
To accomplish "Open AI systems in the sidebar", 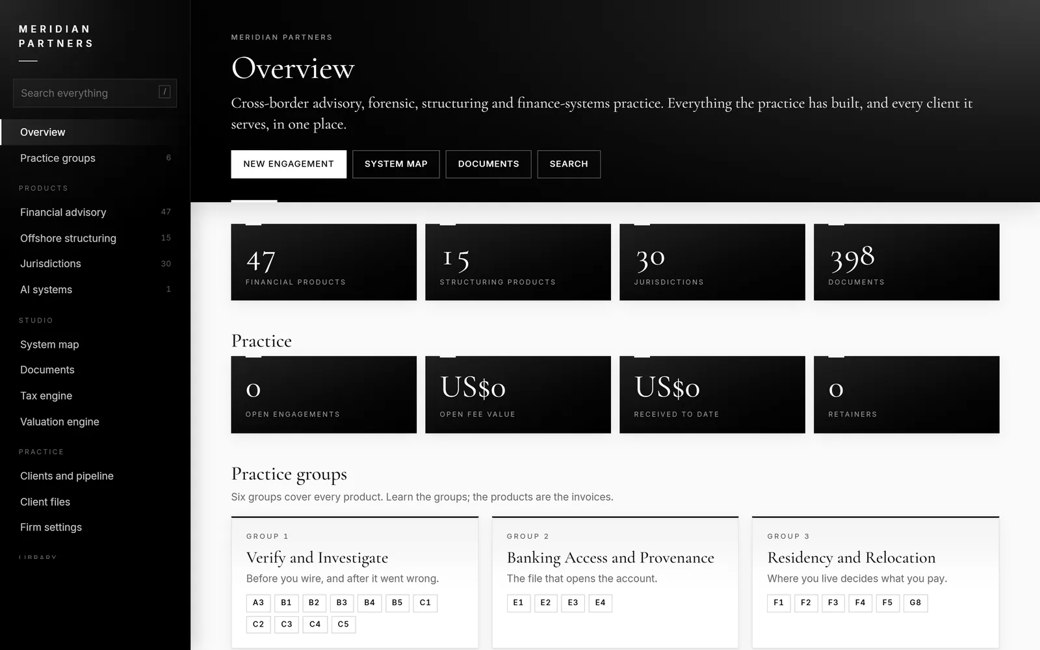I will pos(95,289).
